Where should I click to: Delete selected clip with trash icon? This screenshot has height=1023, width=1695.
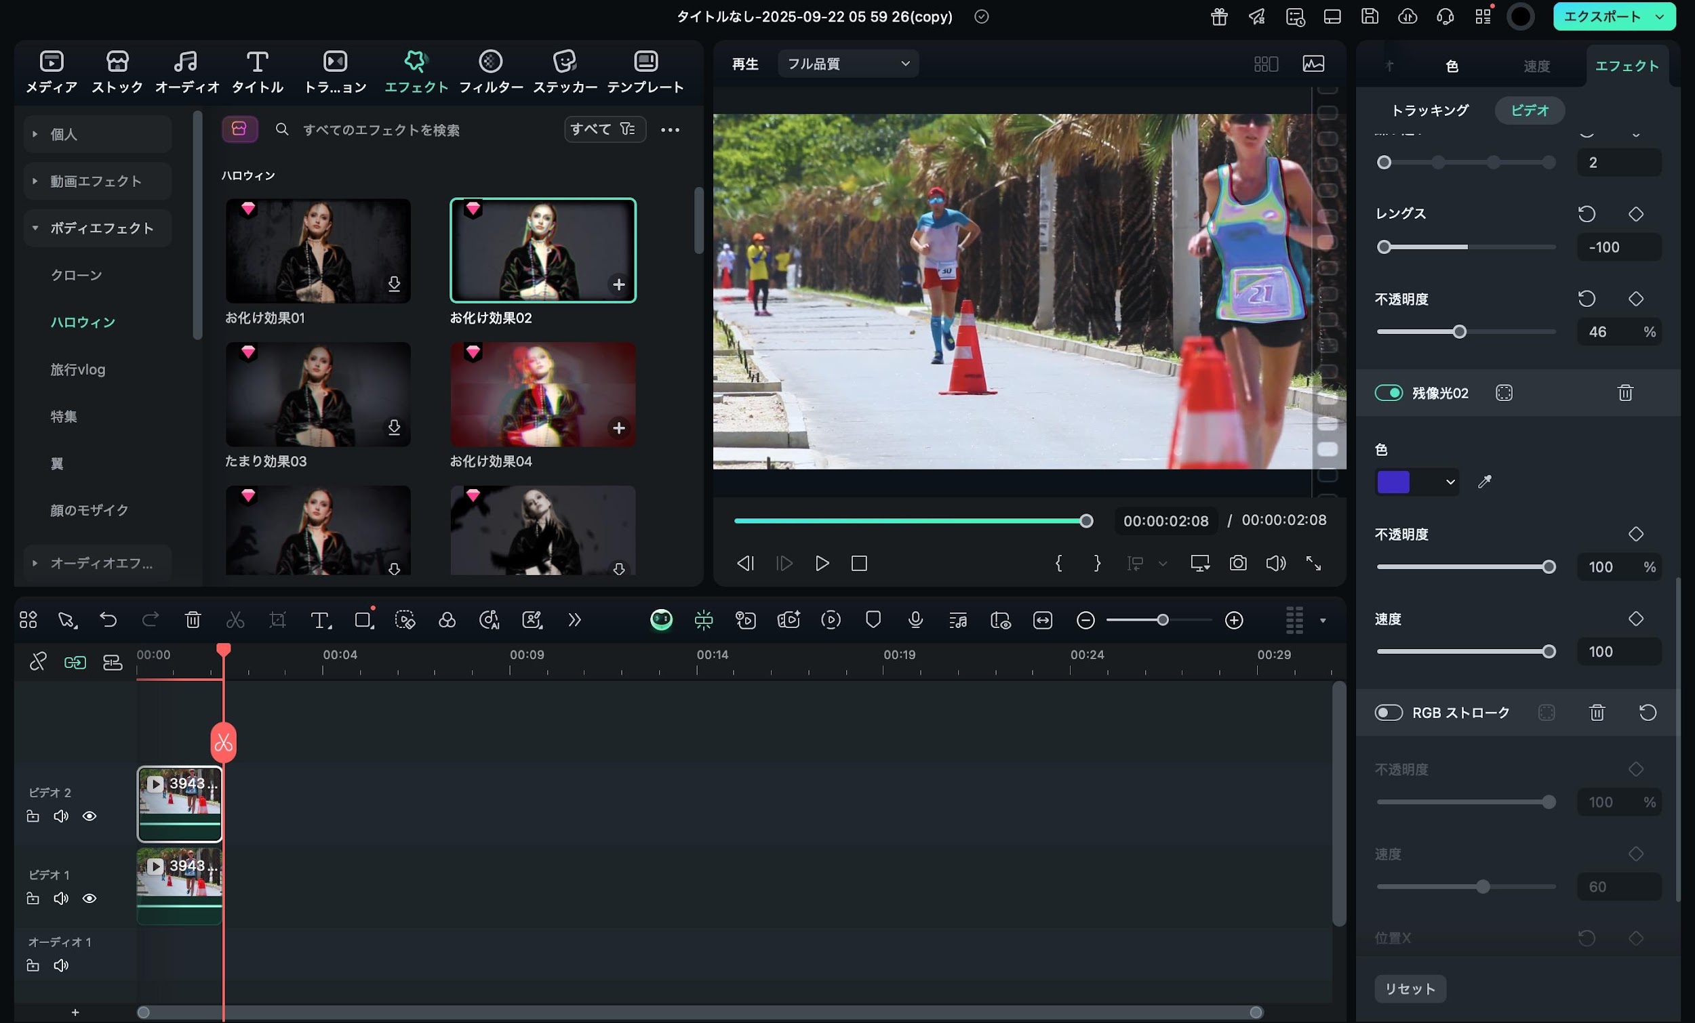[x=193, y=620]
